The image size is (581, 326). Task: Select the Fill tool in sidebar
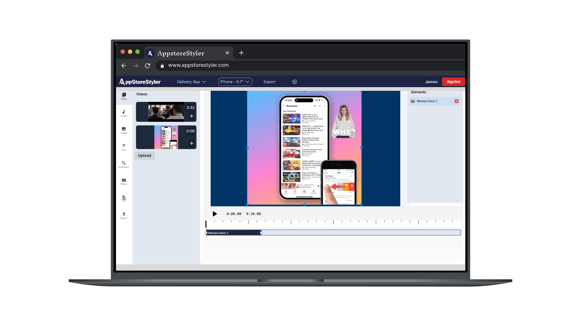(124, 198)
